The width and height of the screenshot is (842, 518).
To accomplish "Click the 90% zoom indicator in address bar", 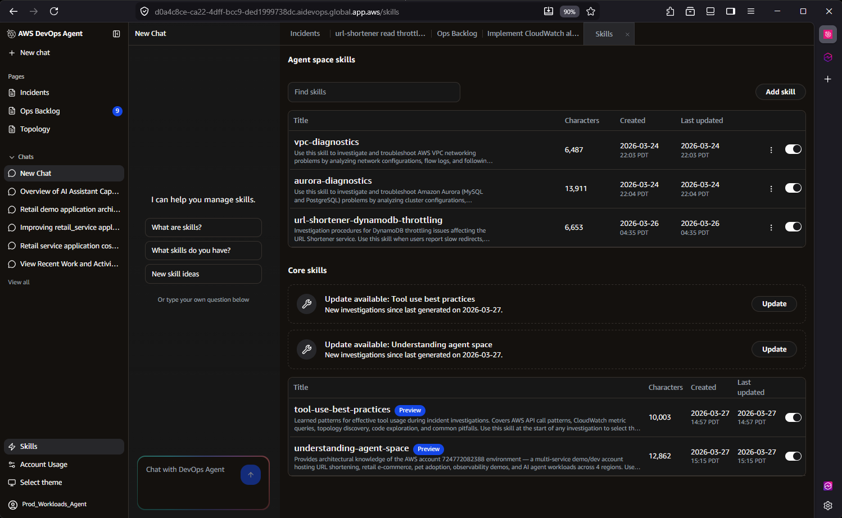I will point(569,11).
